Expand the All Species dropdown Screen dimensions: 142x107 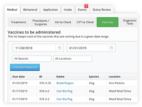click(32, 59)
